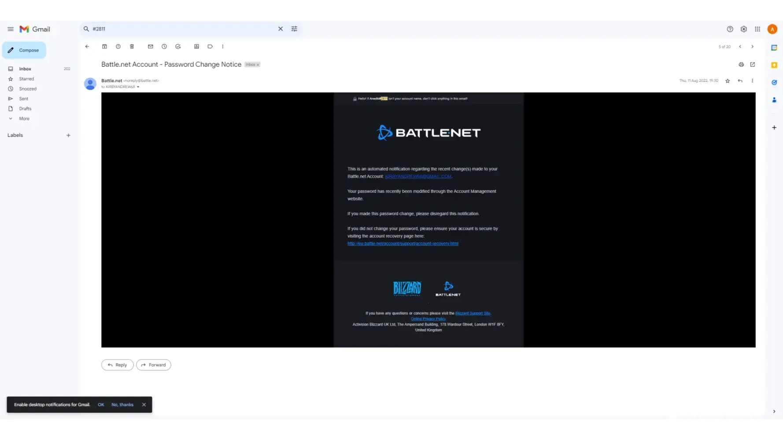Dismiss notifications prompt with No, thanks
Viewport: 783px width, 440px height.
(x=122, y=405)
